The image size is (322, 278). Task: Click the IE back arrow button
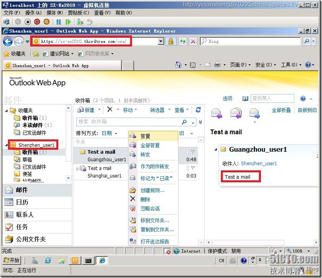coord(8,42)
